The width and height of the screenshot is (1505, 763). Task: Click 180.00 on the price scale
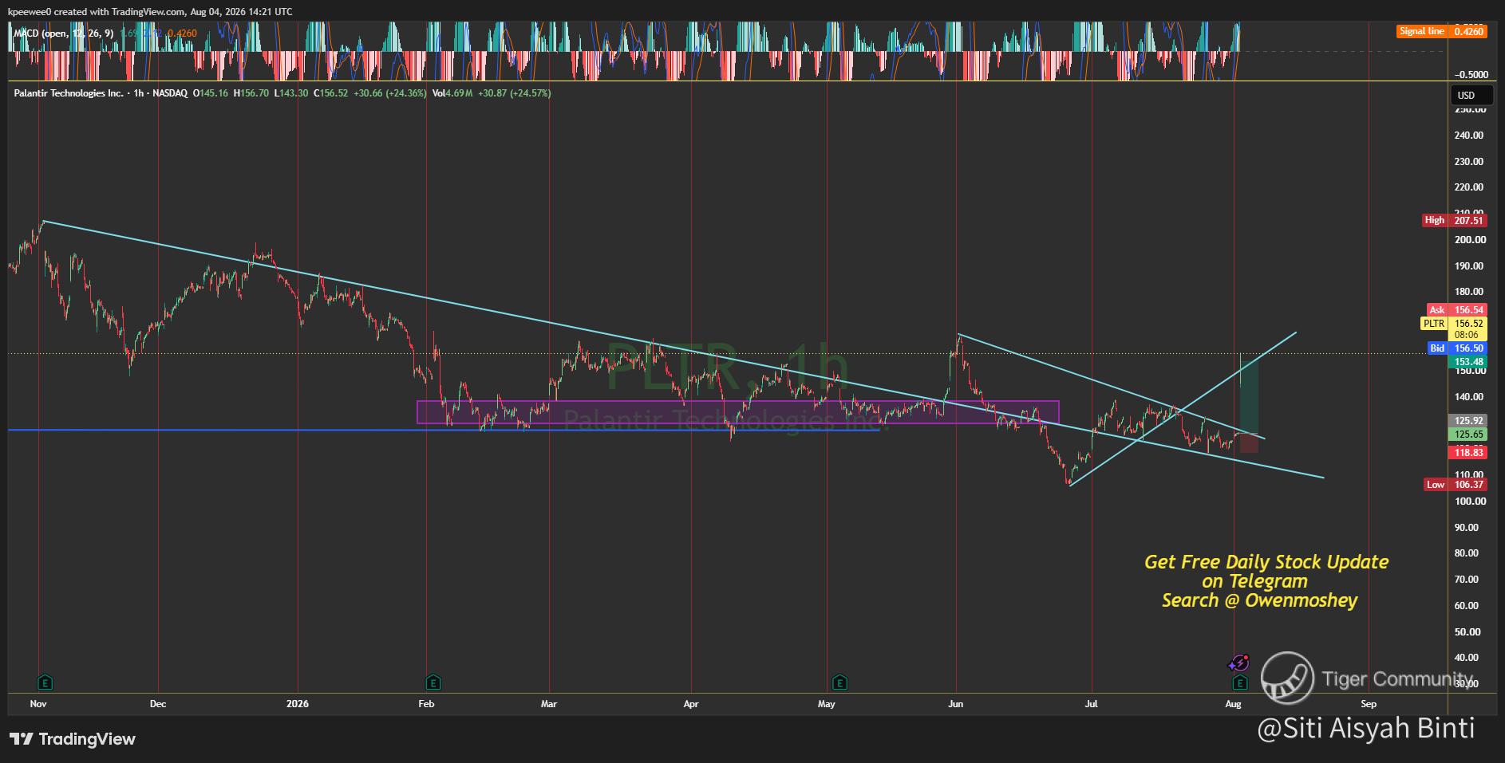[1469, 292]
